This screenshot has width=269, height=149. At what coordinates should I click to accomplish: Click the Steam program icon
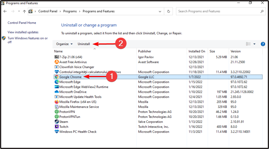tap(57, 122)
